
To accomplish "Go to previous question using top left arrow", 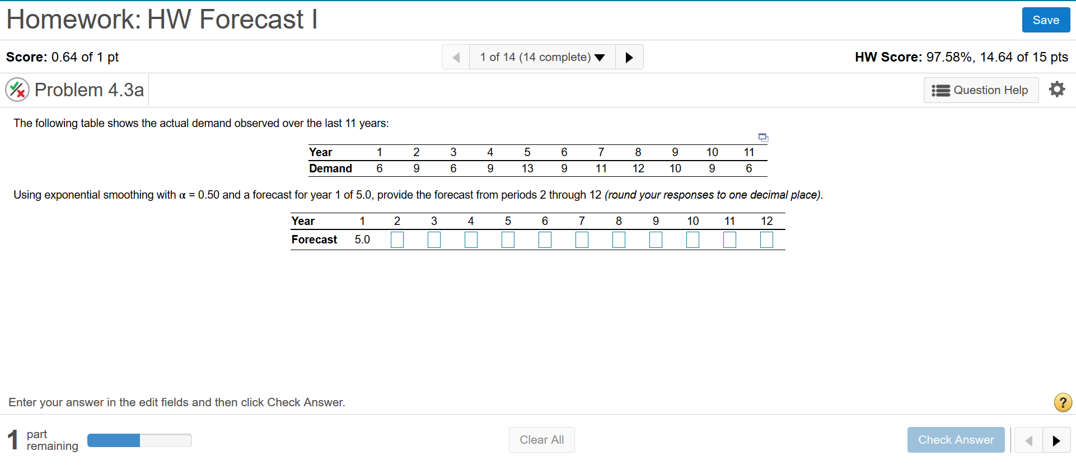I will pyautogui.click(x=455, y=57).
